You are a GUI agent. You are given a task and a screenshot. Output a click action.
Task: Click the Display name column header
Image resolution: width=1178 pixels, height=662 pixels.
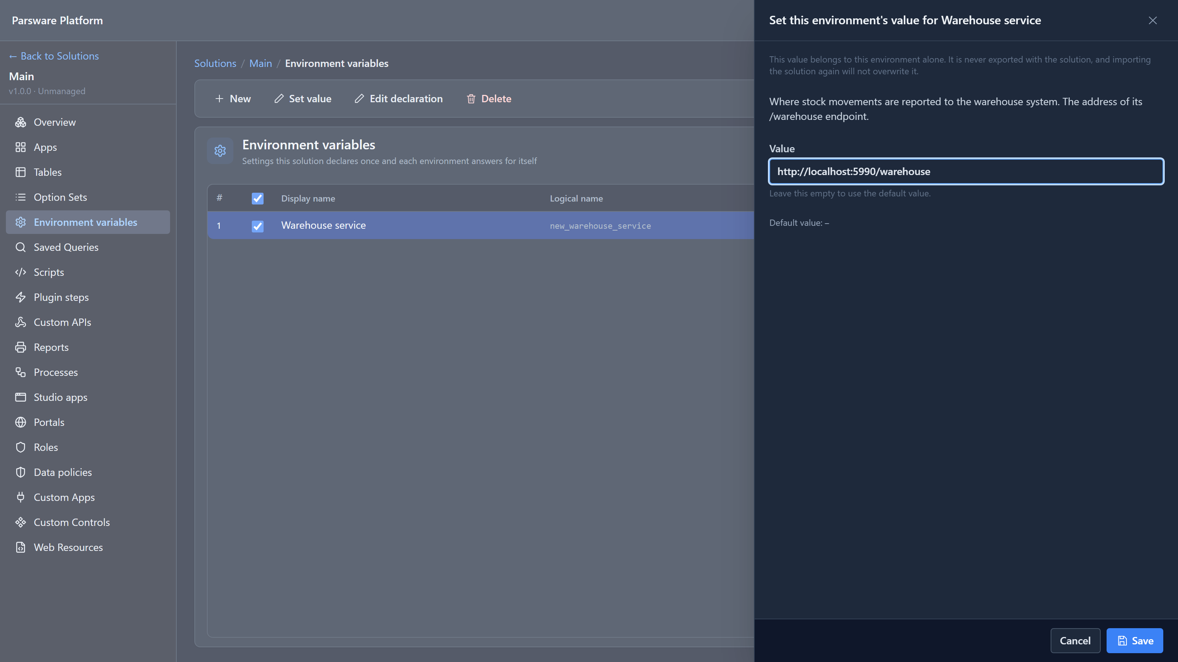coord(308,198)
